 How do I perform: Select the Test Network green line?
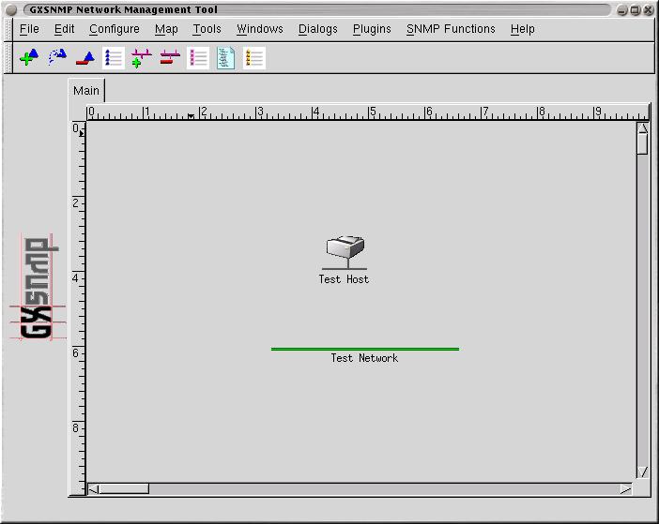pyautogui.click(x=364, y=349)
